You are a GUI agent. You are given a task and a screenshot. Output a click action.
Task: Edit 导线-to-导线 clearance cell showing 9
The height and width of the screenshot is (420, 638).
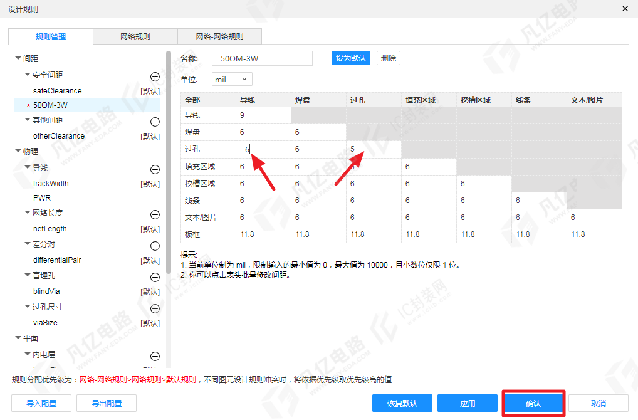[x=263, y=115]
